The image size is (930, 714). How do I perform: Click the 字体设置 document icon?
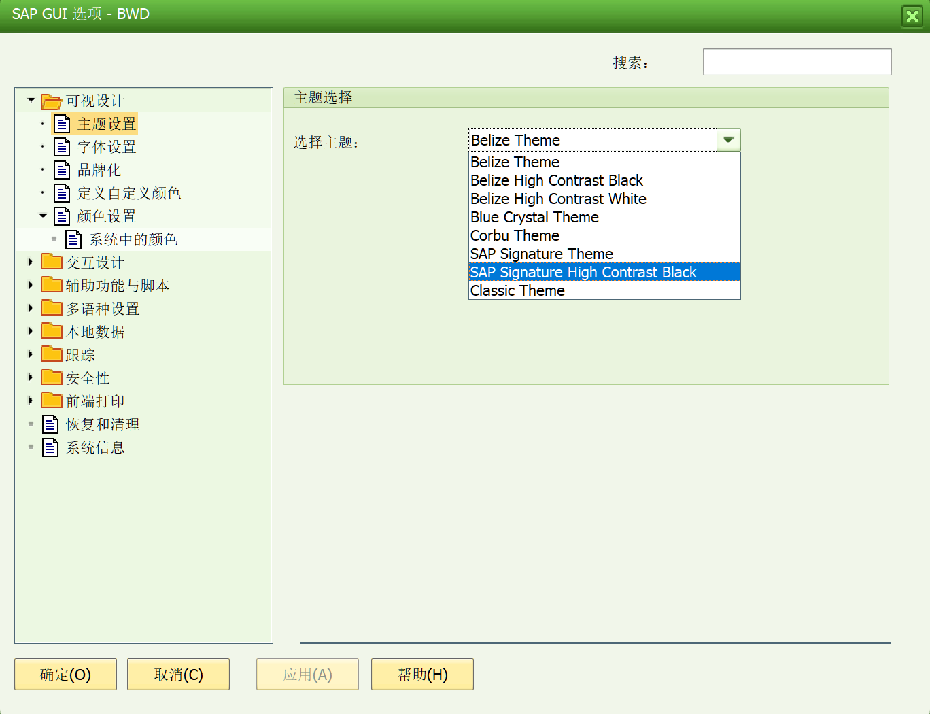click(63, 146)
